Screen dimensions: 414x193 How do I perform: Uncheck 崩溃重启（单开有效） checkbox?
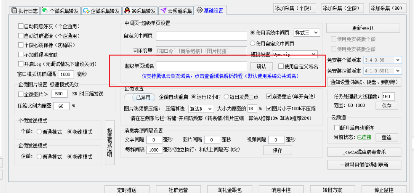point(269,97)
